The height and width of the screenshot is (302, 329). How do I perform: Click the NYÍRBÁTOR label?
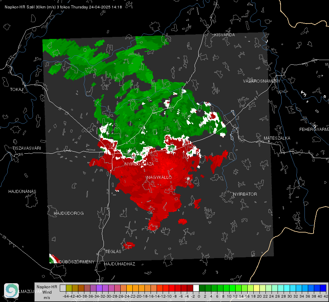pos(245,194)
